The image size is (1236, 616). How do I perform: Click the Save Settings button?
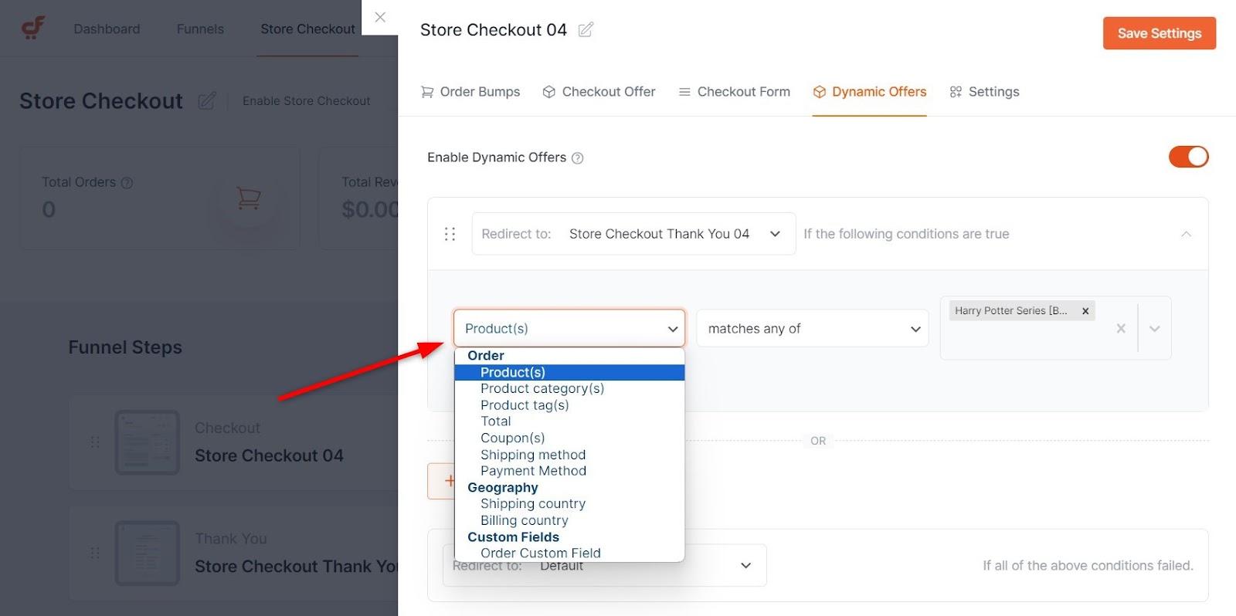1159,33
